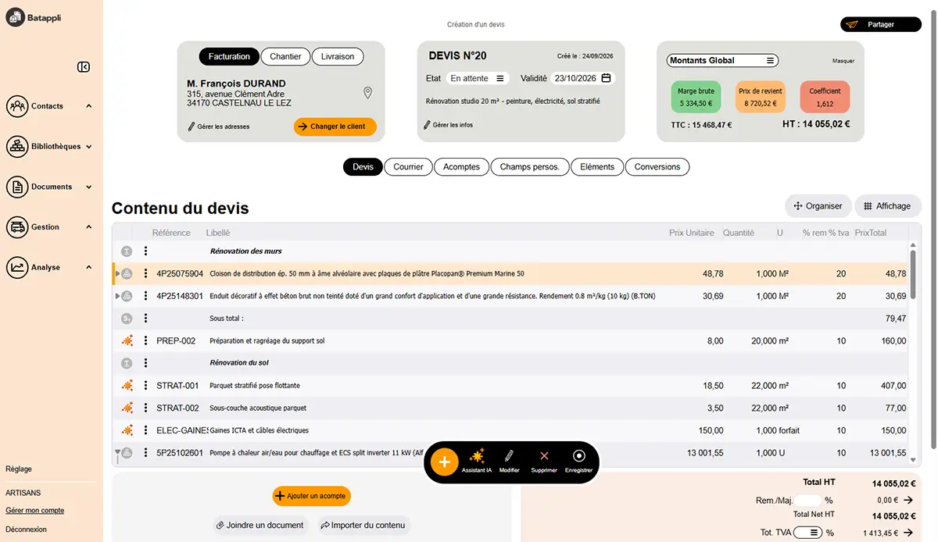
Task: Click Importer du contenu button
Action: [363, 526]
